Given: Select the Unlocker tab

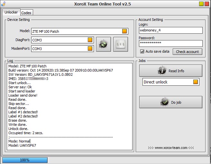Looking at the screenshot, I should point(11,12).
